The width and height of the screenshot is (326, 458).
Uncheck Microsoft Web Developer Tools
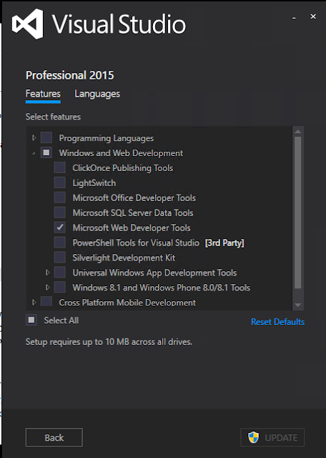tap(60, 228)
